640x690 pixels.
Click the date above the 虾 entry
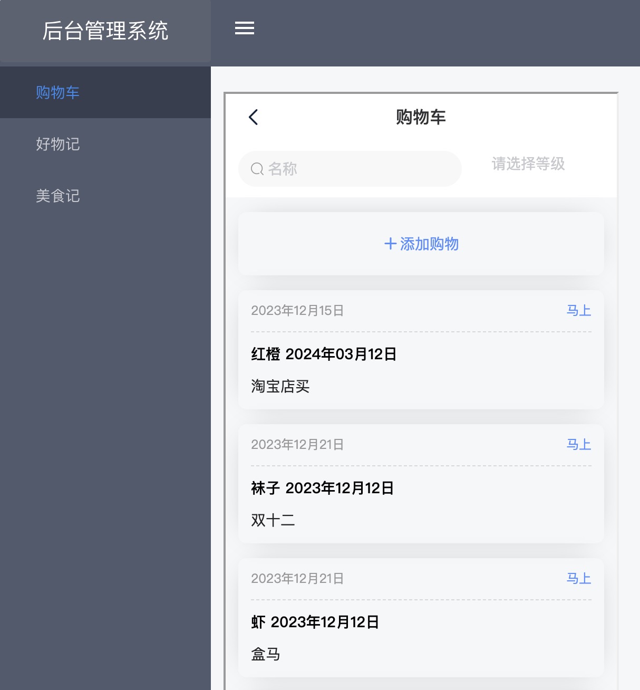pos(297,578)
